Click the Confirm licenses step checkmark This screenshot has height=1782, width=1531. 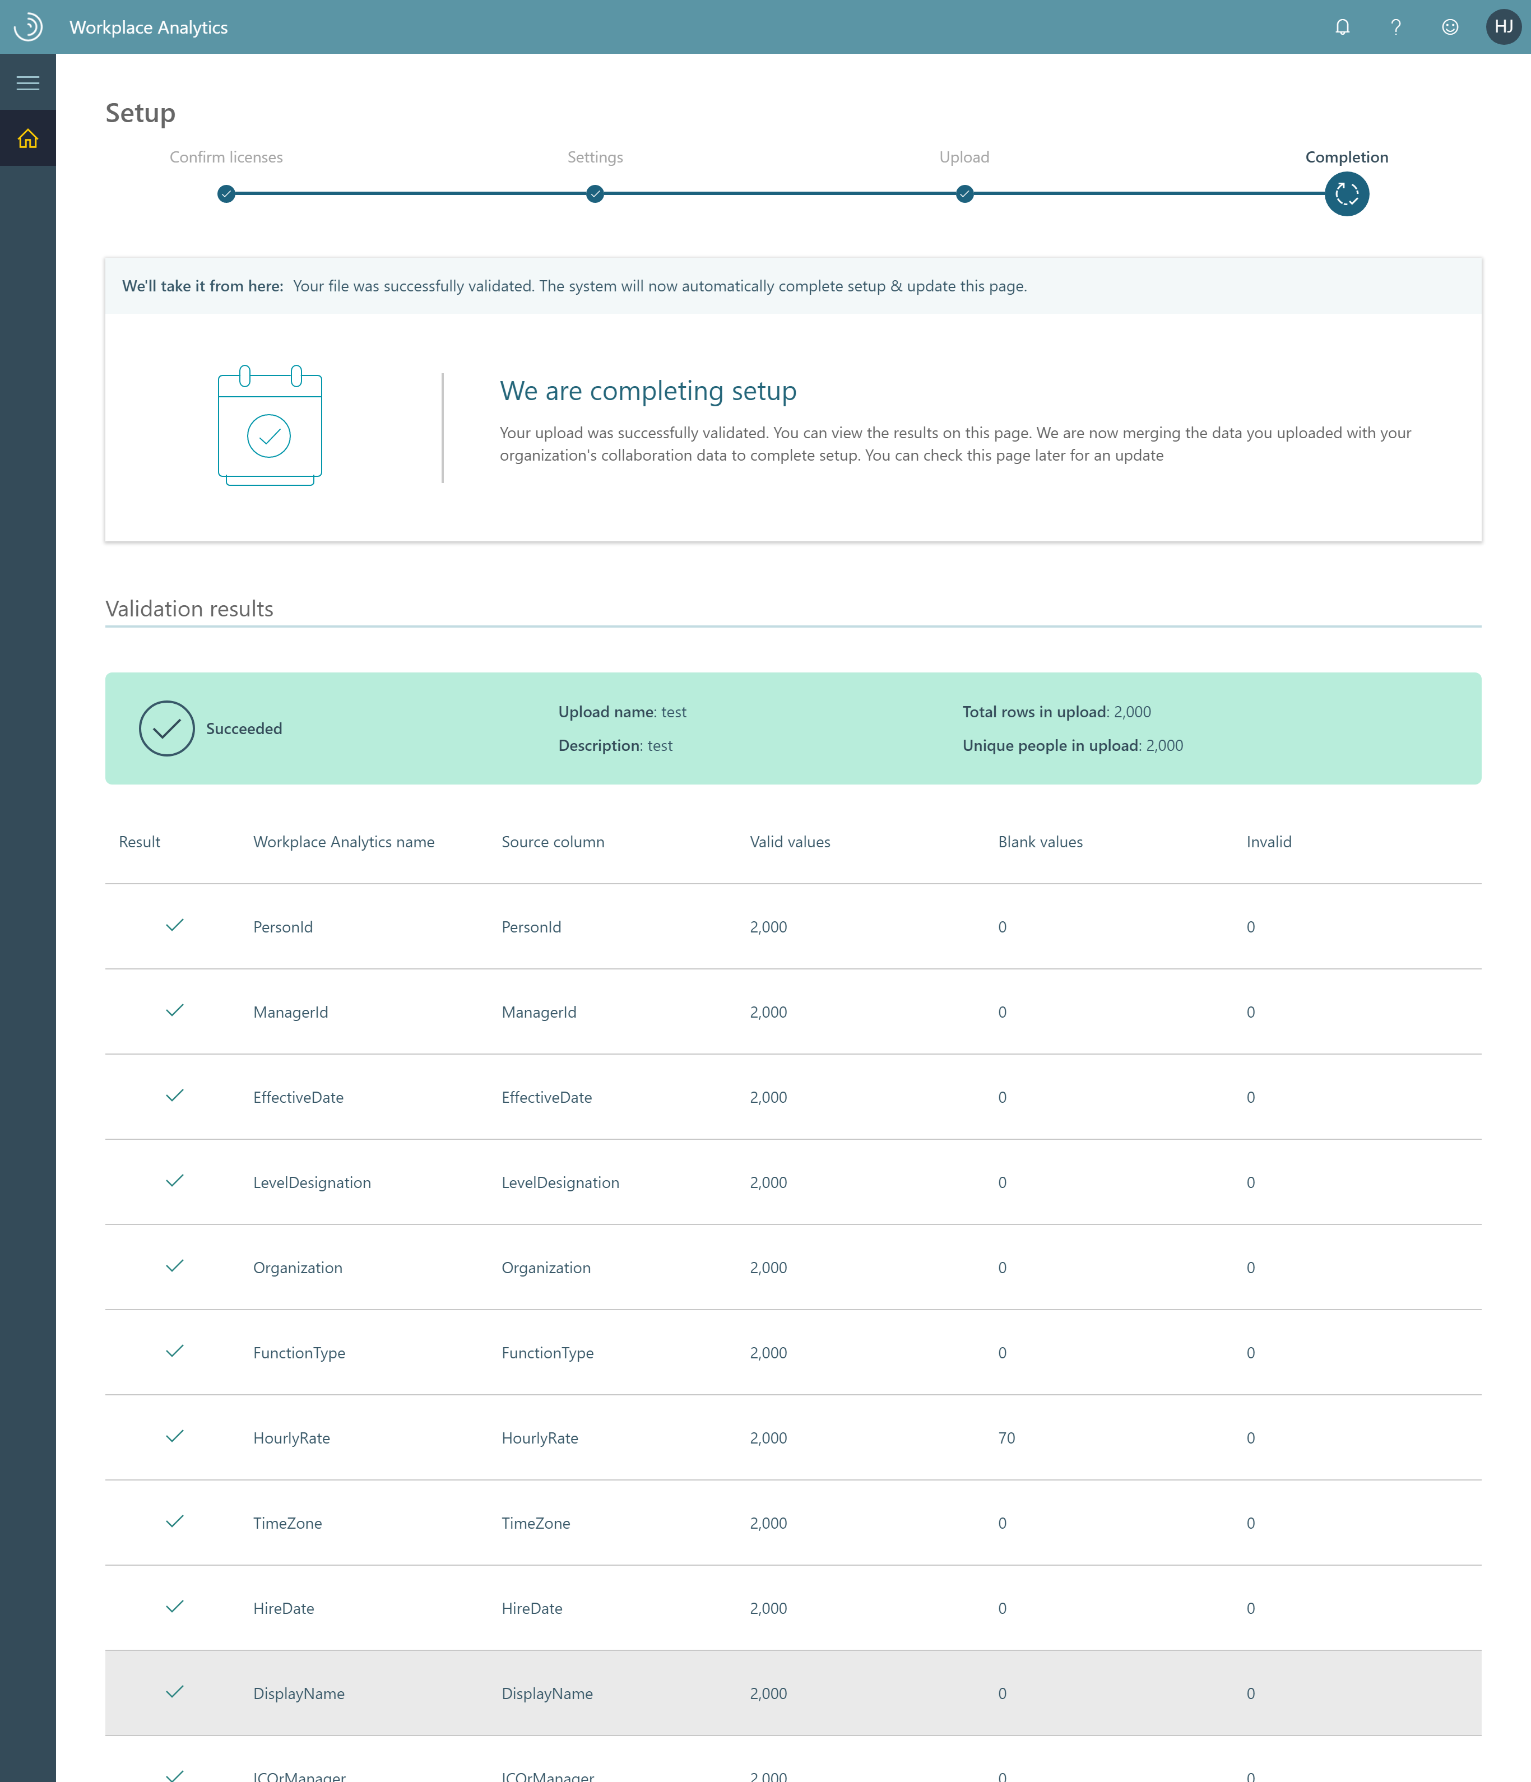[x=226, y=193]
